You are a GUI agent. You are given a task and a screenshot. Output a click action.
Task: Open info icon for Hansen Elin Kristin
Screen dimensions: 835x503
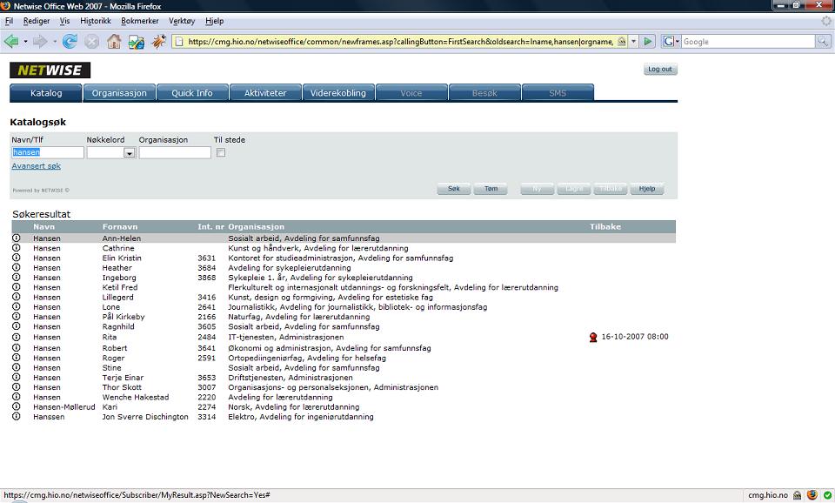[x=16, y=258]
